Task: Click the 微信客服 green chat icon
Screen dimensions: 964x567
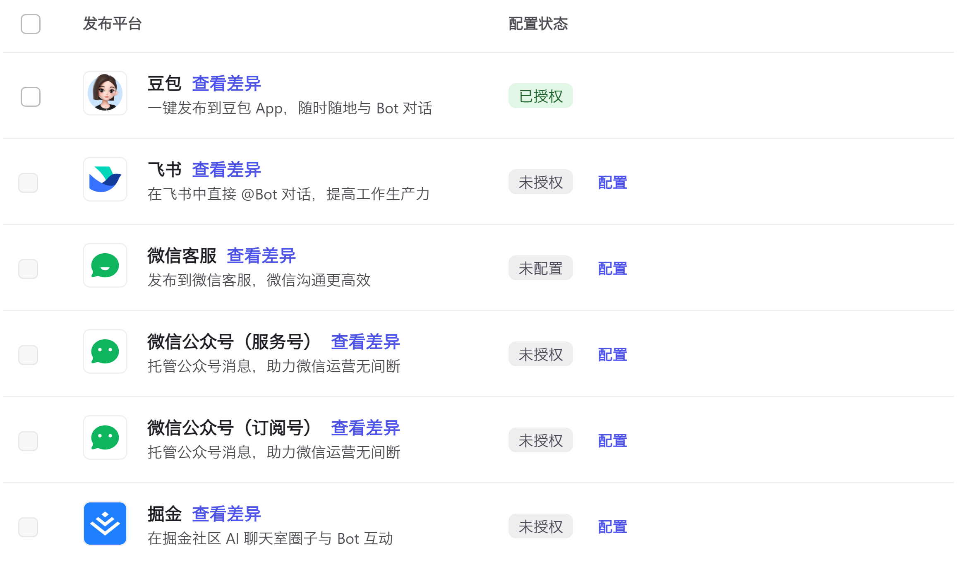Action: click(x=105, y=265)
